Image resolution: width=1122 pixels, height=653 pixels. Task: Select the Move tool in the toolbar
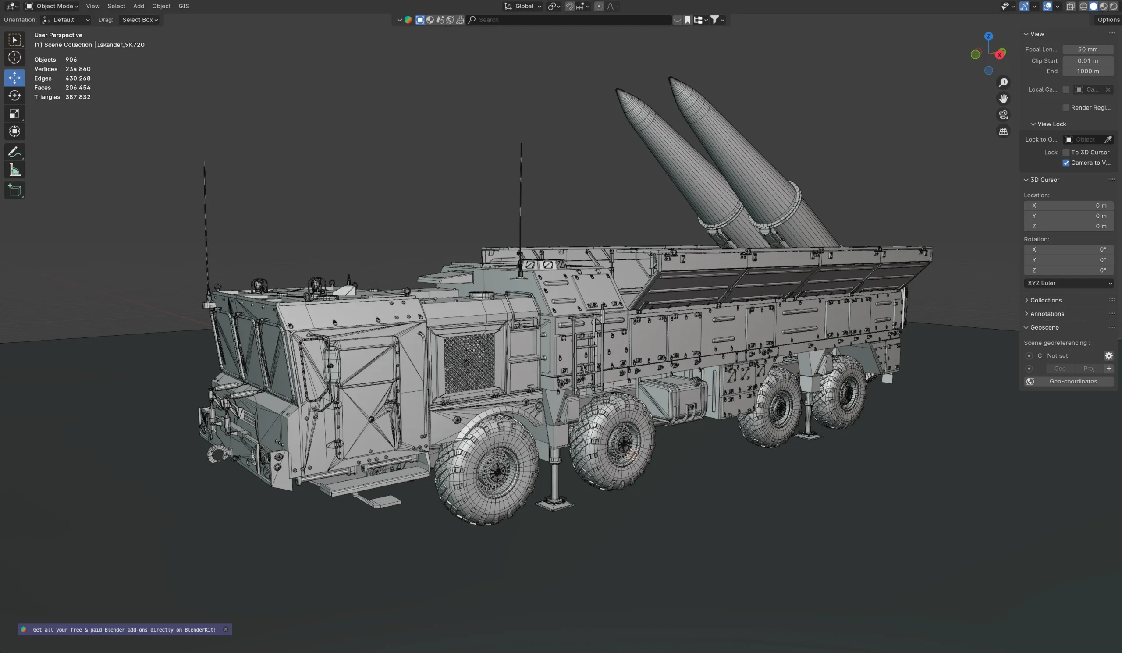tap(14, 78)
